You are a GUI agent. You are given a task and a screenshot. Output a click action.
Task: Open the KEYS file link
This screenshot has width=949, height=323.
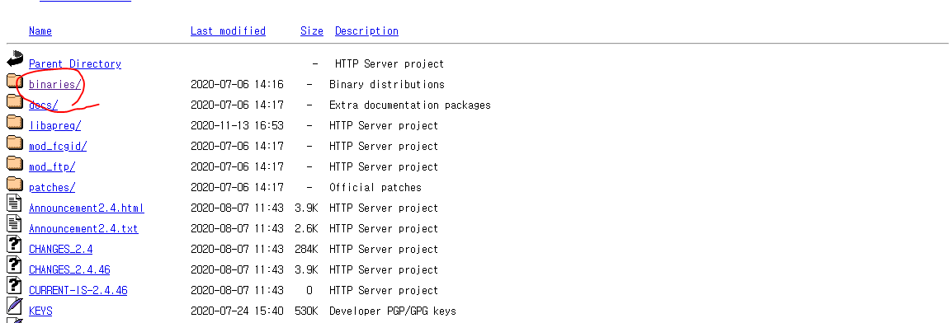click(40, 311)
